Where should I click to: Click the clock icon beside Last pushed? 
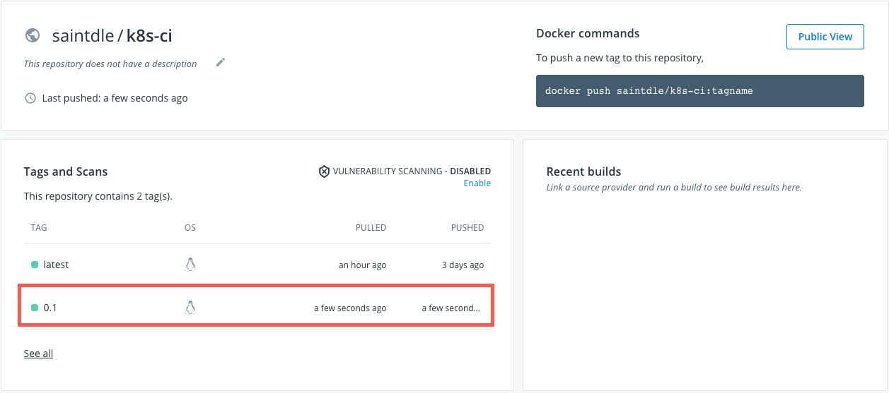click(x=30, y=98)
